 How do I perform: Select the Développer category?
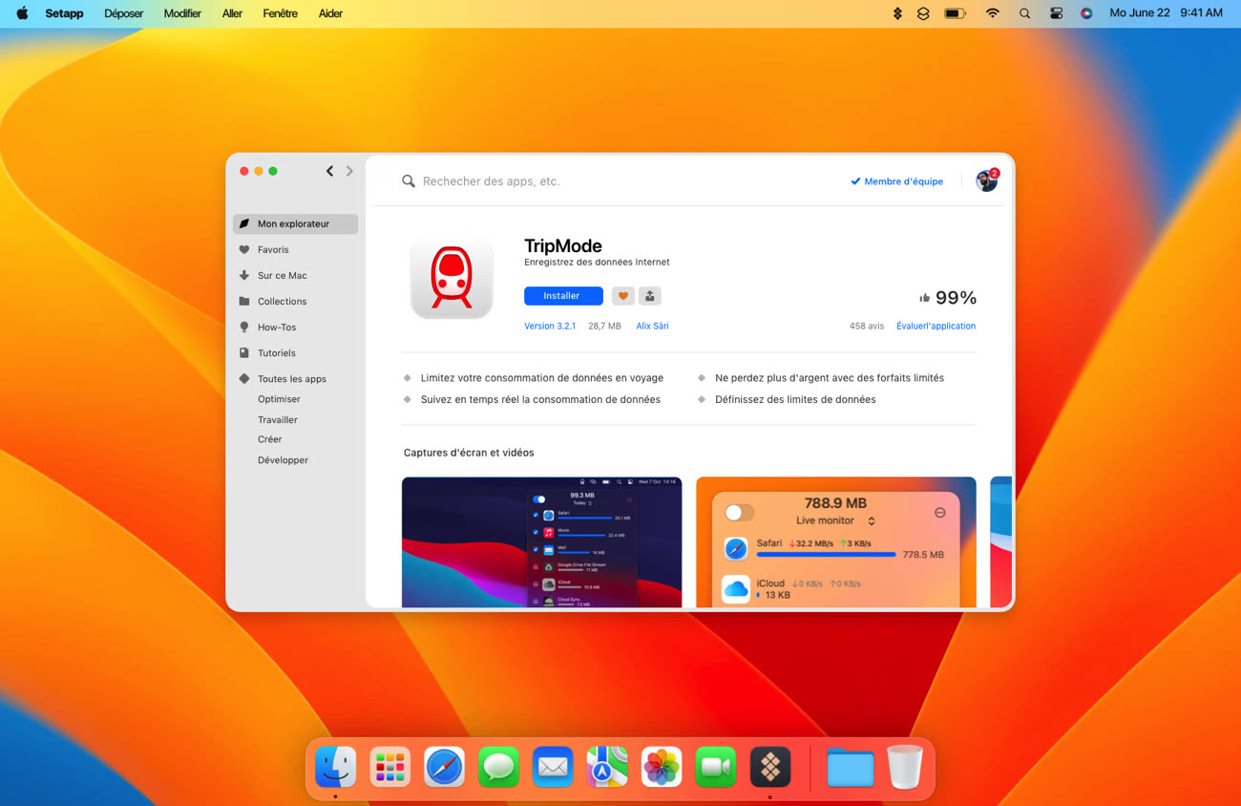pos(283,459)
